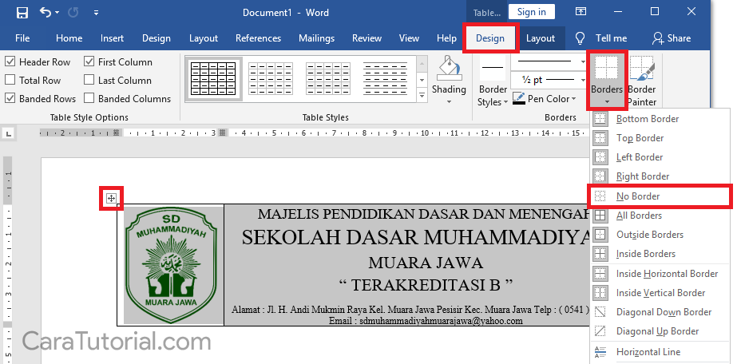Viewport: 737px width, 364px height.
Task: Click the Share button
Action: tap(672, 38)
